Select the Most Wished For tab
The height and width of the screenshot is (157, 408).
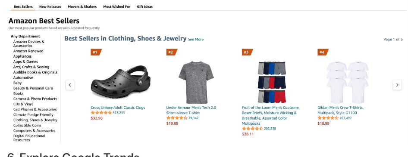tap(116, 7)
